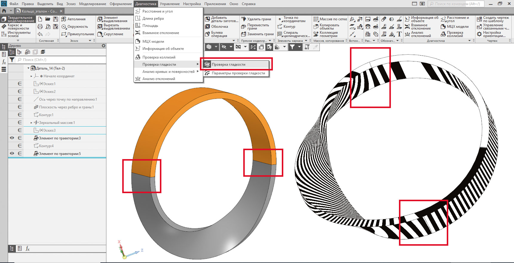Open Диагностика panel dropdown arrow
Screen dimensions: 514x263
point(469,41)
